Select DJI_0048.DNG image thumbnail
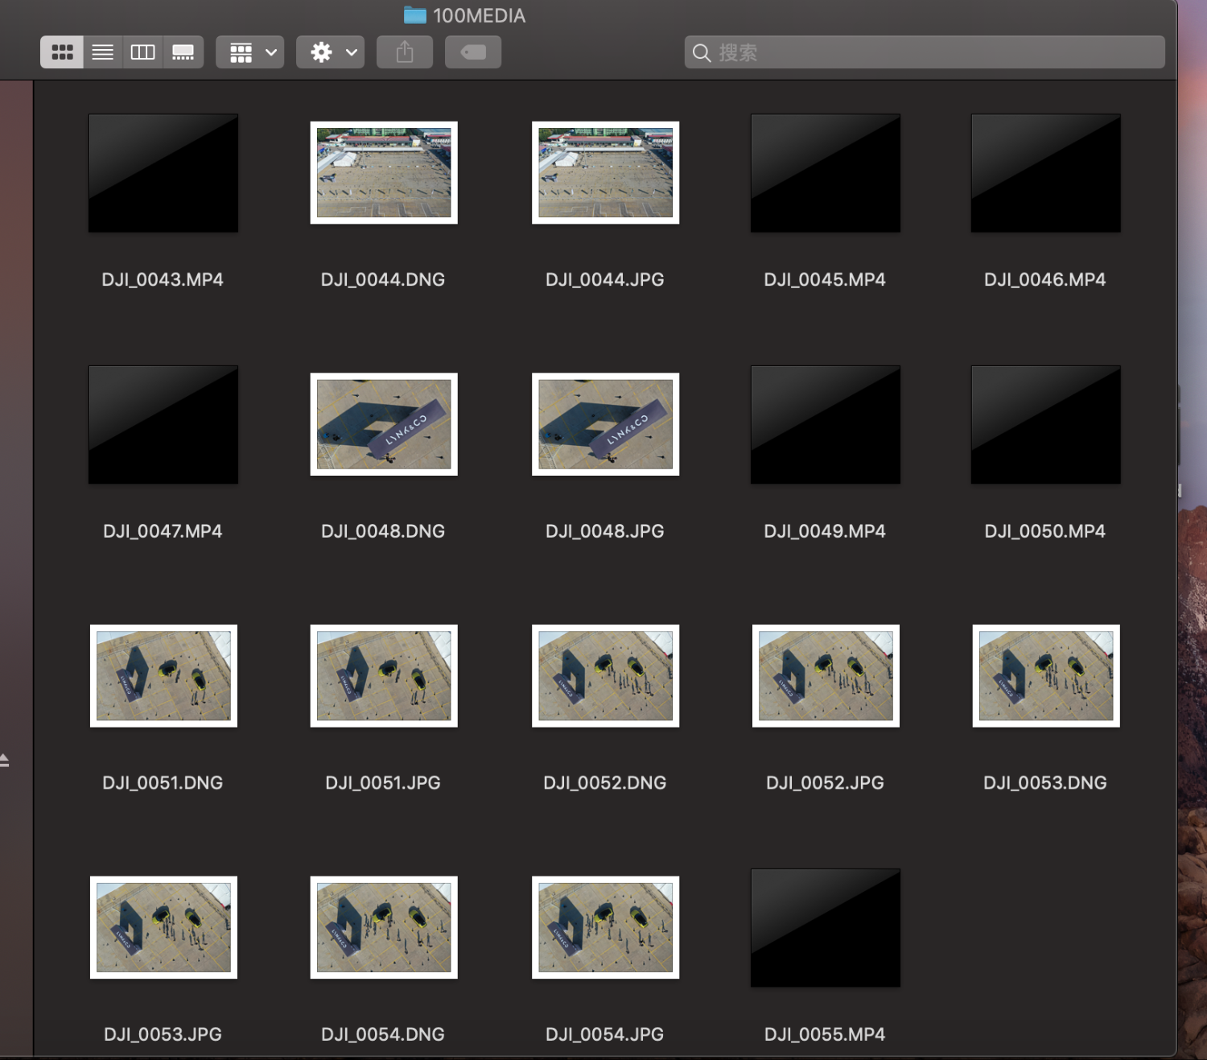The height and width of the screenshot is (1060, 1207). tap(384, 424)
